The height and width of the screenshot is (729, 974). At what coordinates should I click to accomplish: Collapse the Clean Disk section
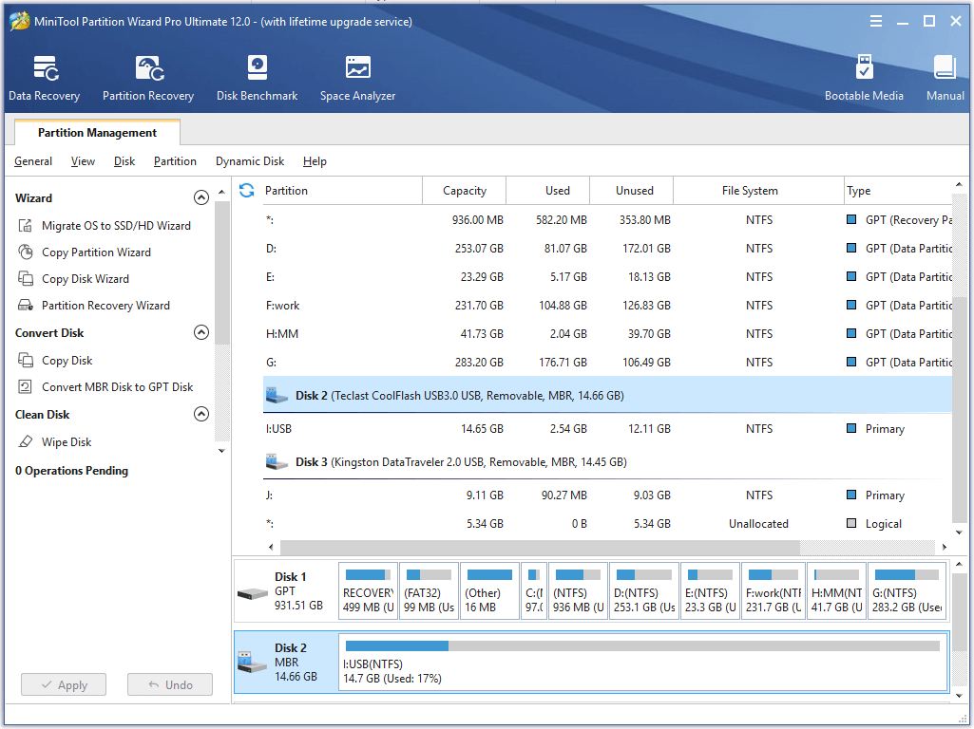point(201,414)
